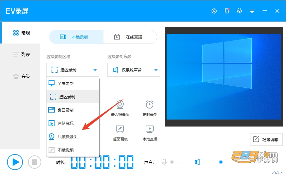The width and height of the screenshot is (286, 176).
Task: Switch to the 列表 sidebar tab
Action: point(20,54)
